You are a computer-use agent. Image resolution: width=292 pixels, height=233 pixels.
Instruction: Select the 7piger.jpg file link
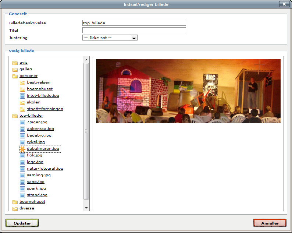pyautogui.click(x=37, y=122)
